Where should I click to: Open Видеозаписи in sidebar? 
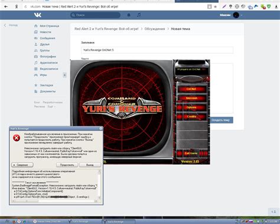(x=49, y=69)
